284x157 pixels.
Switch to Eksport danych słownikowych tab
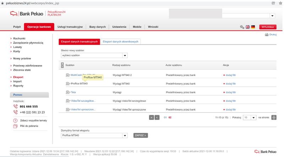[x=120, y=41]
